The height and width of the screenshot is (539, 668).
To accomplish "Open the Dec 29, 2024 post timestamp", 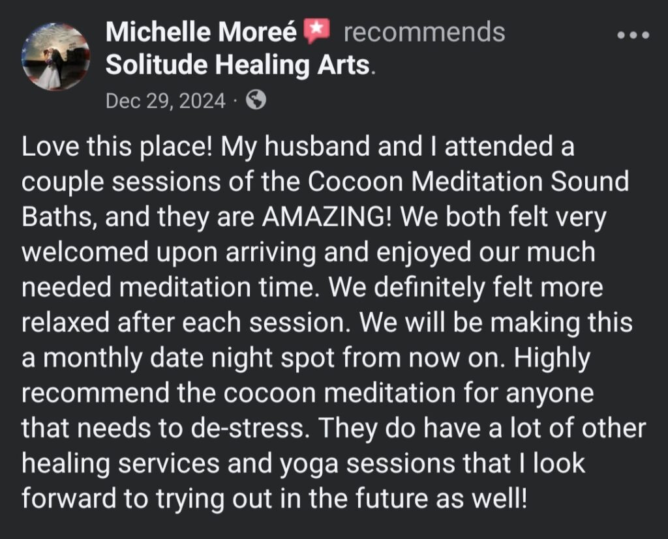I will pos(165,101).
